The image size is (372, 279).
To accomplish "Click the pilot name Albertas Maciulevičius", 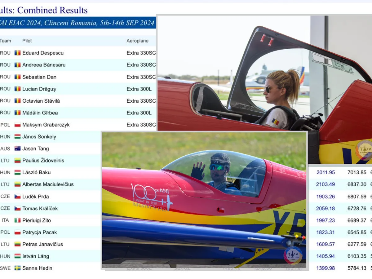I will coord(48,184).
